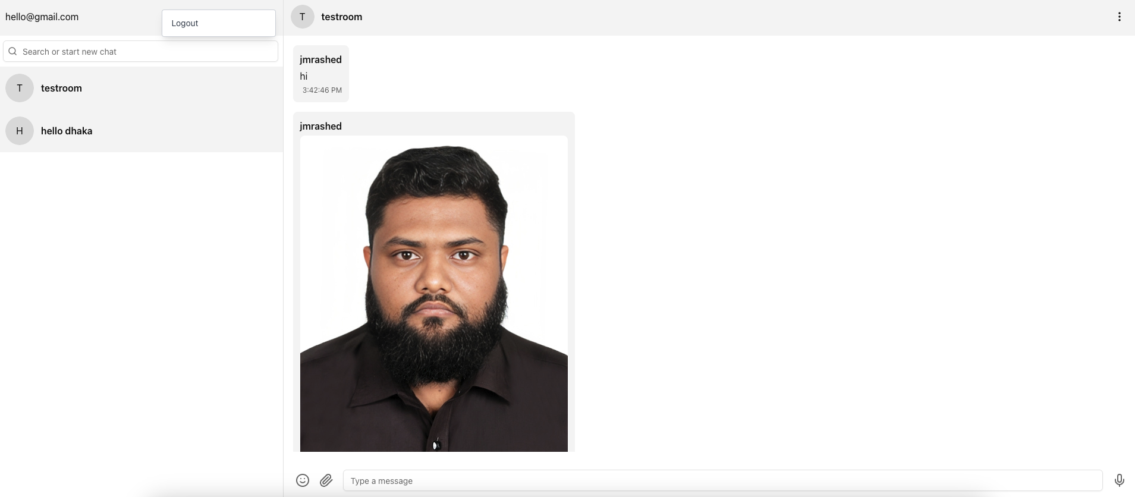Click jmrashed name above the photo

coord(321,126)
